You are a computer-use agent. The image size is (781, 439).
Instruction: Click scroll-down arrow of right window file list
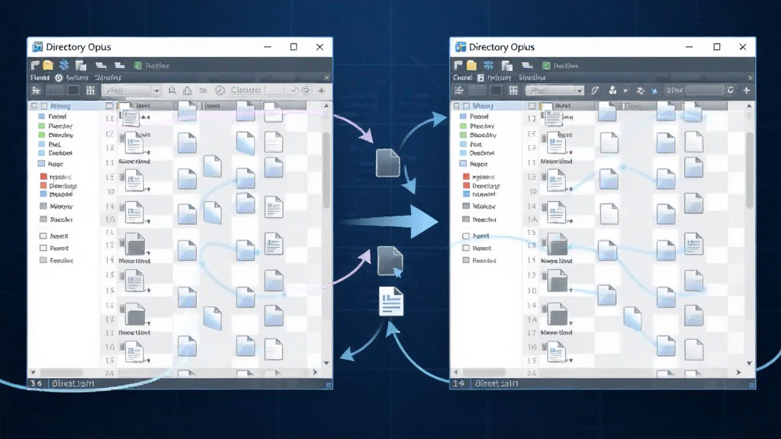click(x=749, y=364)
